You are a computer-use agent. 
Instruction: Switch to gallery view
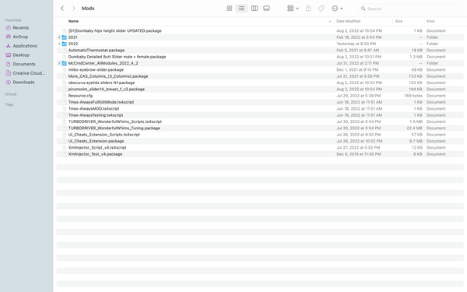[x=266, y=9]
